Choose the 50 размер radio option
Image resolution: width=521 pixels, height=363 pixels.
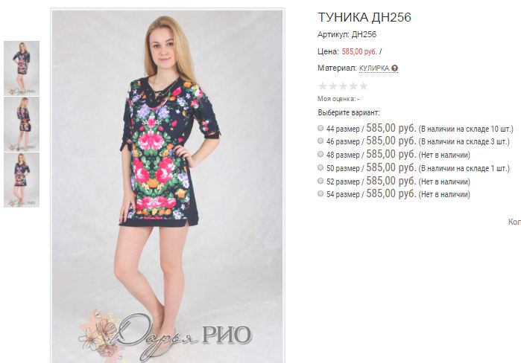click(x=321, y=167)
